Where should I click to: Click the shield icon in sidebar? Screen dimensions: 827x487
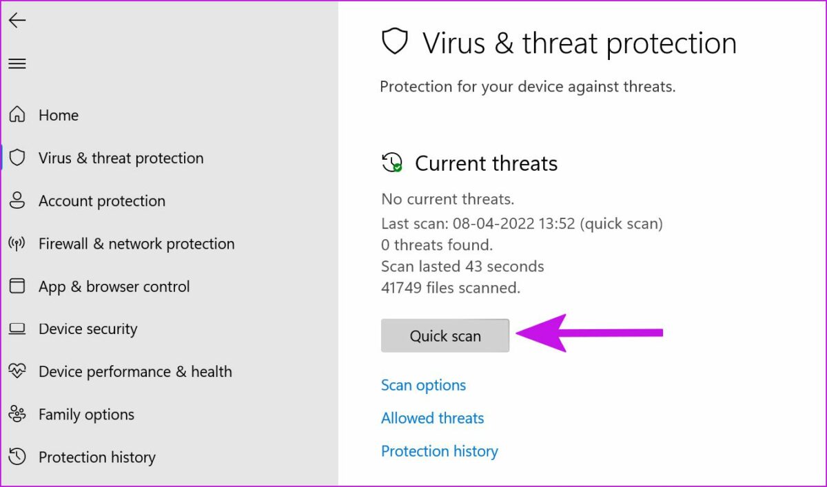[x=17, y=158]
